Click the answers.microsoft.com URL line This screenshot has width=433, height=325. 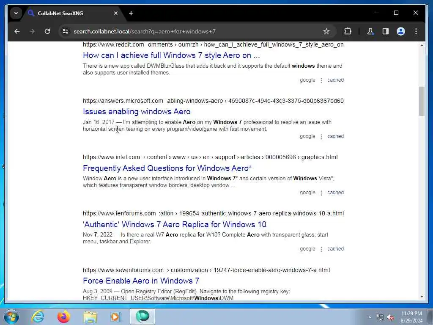[213, 101]
